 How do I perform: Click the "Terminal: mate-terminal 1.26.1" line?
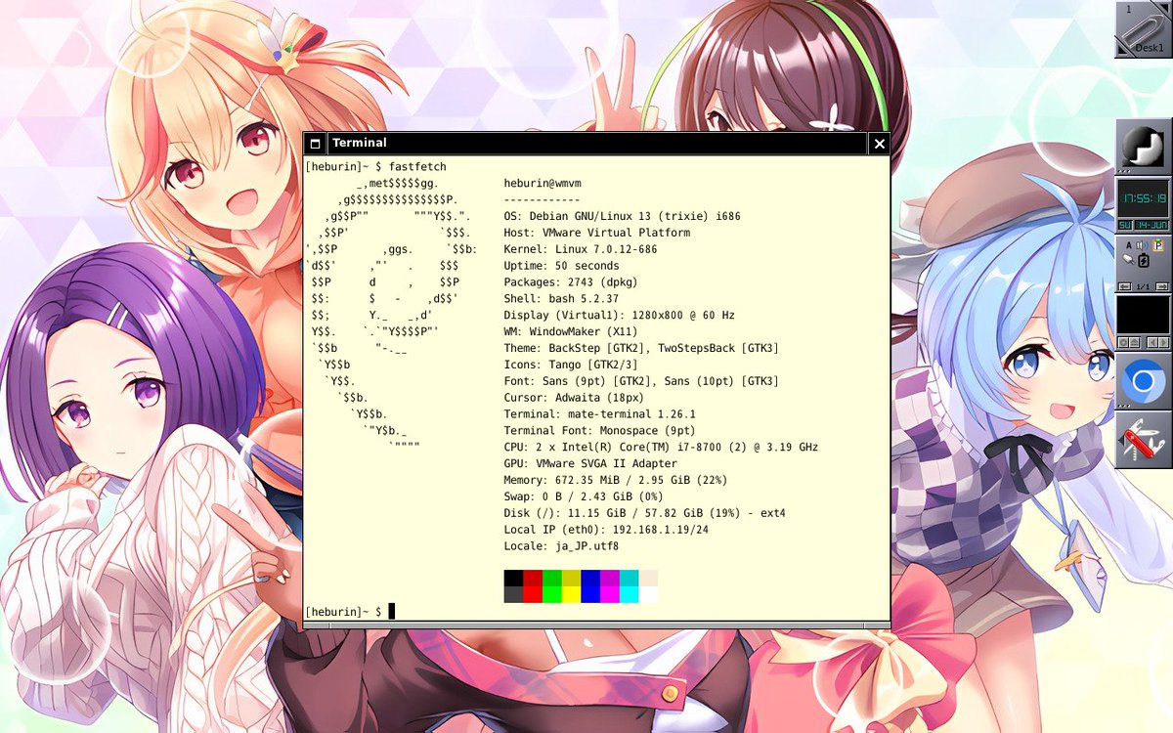click(600, 414)
